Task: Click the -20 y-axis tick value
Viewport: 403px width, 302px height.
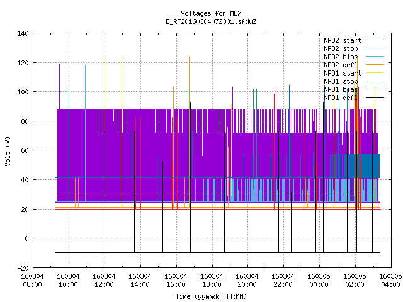Action: coord(23,268)
